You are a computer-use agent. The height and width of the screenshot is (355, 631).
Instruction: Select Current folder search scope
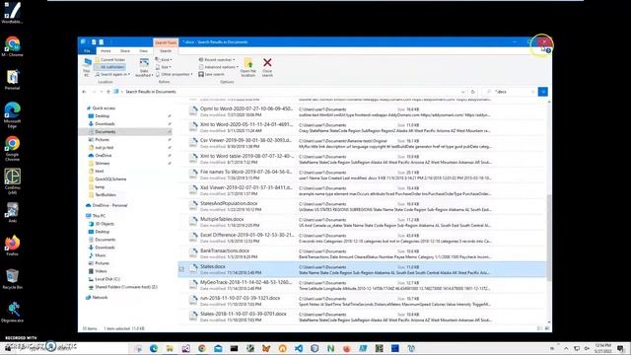[109, 59]
